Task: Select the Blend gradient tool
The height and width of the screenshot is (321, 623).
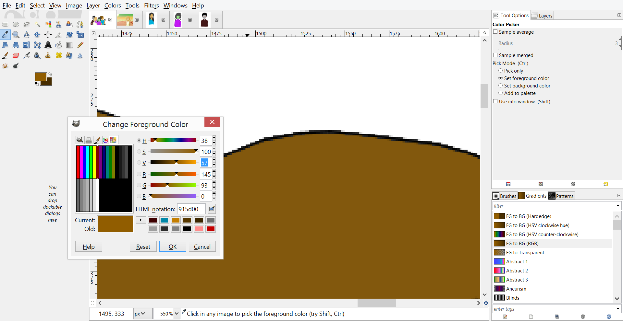Action: coord(69,45)
